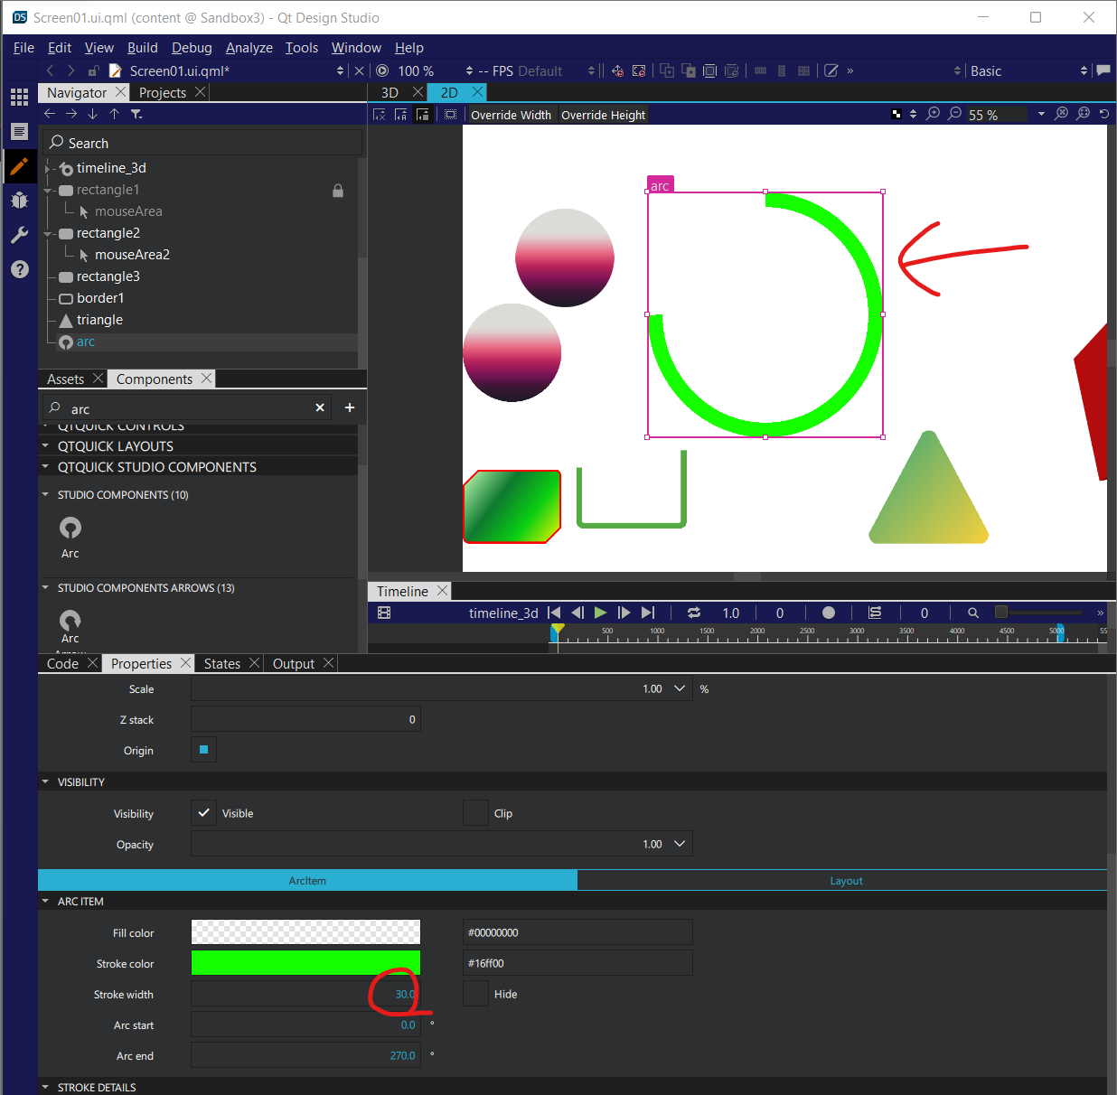Click the Override Width button

tap(511, 115)
